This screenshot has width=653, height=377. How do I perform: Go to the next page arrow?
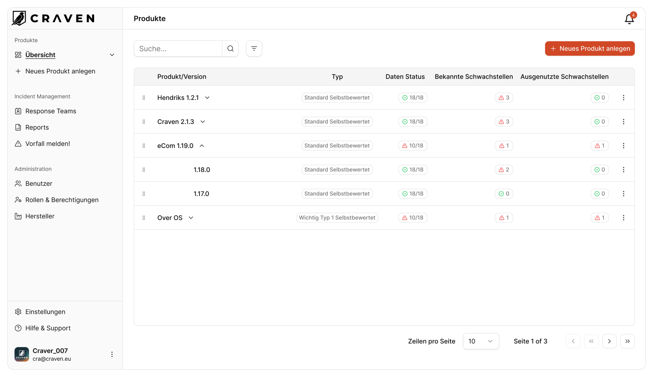coord(609,341)
